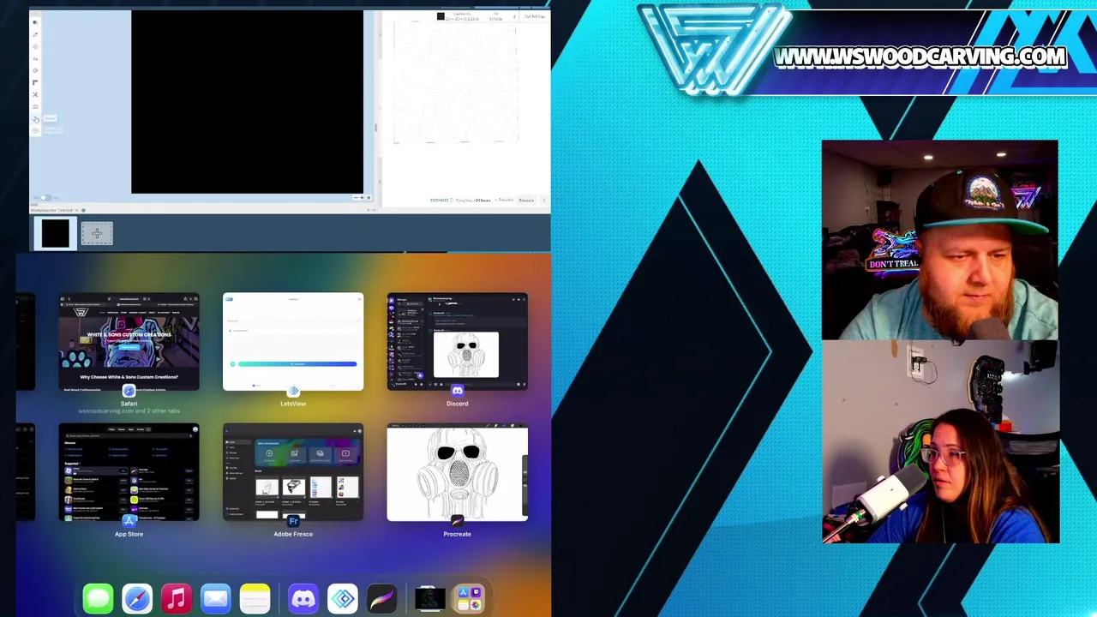Viewport: 1097px width, 617px height.
Task: Open LetsView from the dock
Action: pos(343,598)
